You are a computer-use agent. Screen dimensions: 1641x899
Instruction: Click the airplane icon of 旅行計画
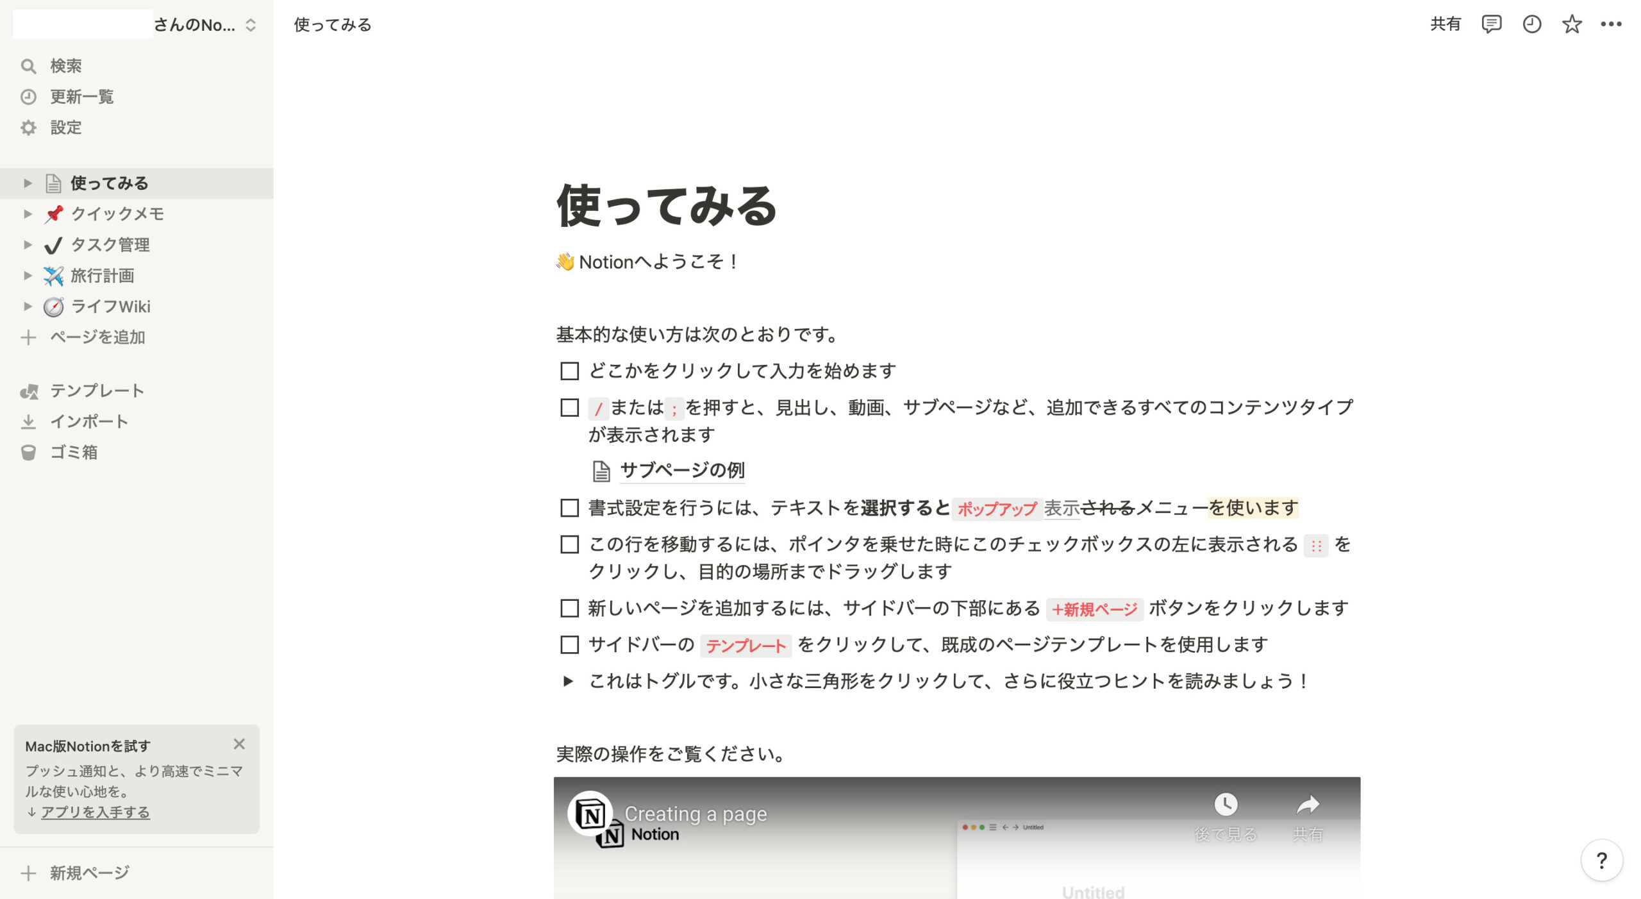click(x=53, y=276)
